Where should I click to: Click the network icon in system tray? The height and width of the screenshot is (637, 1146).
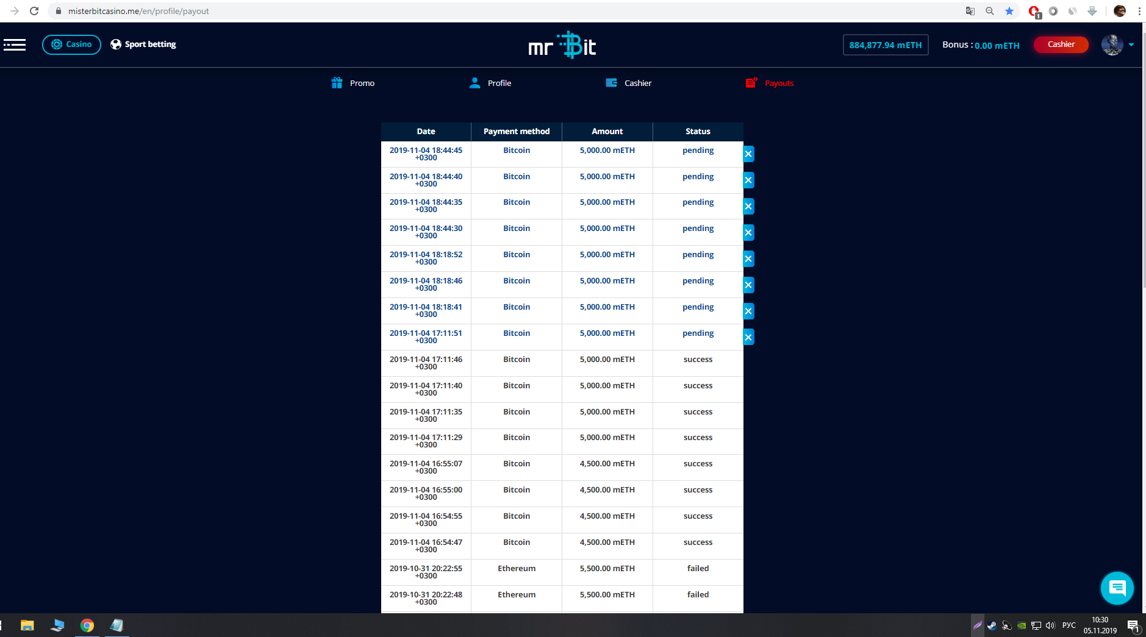pos(1036,625)
